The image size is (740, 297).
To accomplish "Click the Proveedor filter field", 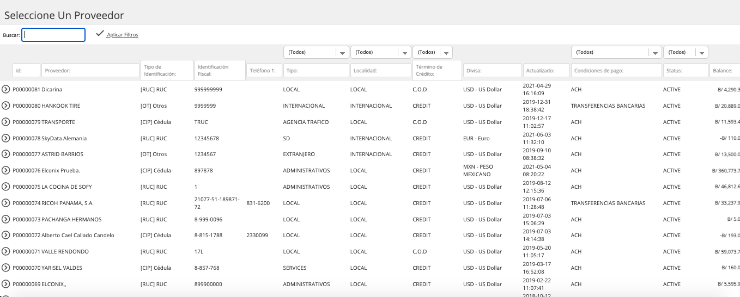I will pyautogui.click(x=90, y=70).
